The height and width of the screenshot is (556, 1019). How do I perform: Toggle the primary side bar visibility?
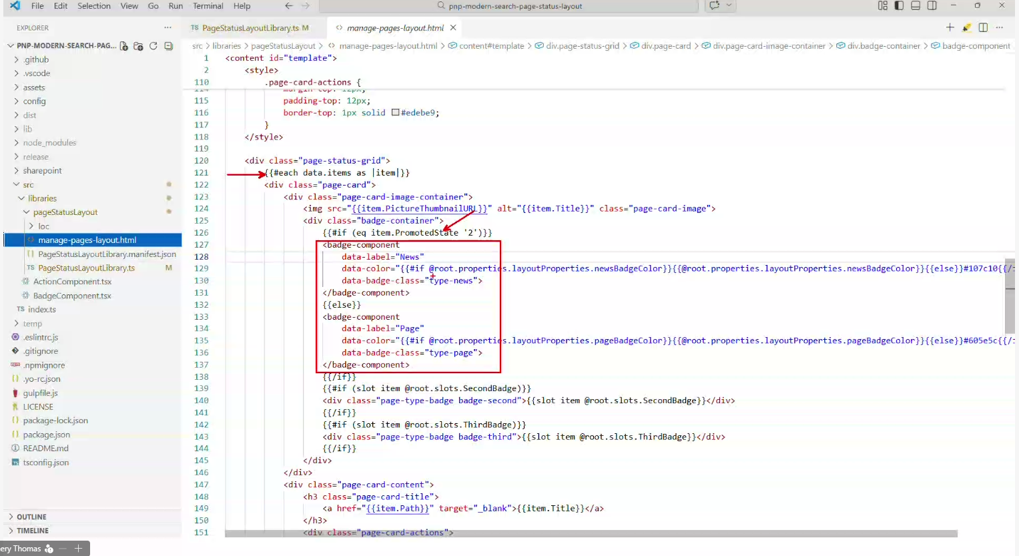pos(899,6)
